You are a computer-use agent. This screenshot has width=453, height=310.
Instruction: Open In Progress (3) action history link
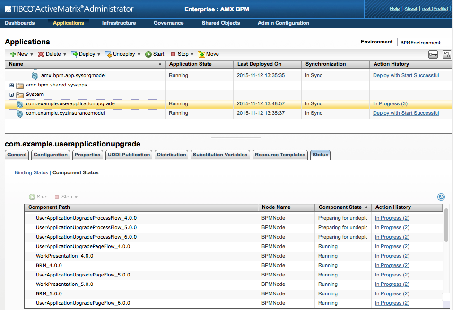(x=390, y=103)
